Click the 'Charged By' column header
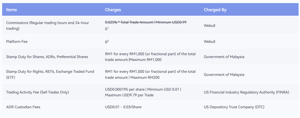300x118 pixels. pyautogui.click(x=215, y=10)
